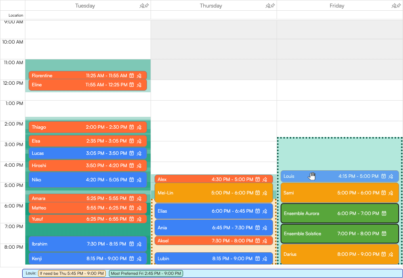Click the calendar-x icon on Ania's lesson

click(x=258, y=228)
